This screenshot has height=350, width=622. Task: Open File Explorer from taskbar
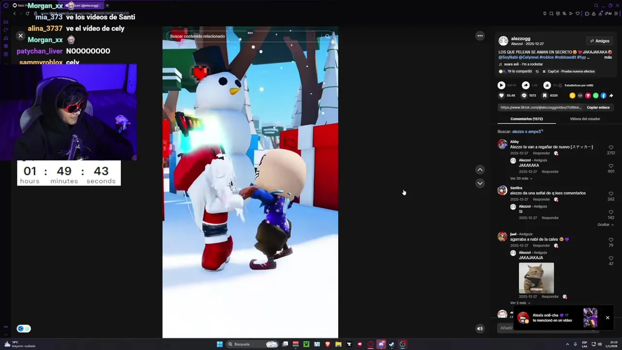(338, 344)
